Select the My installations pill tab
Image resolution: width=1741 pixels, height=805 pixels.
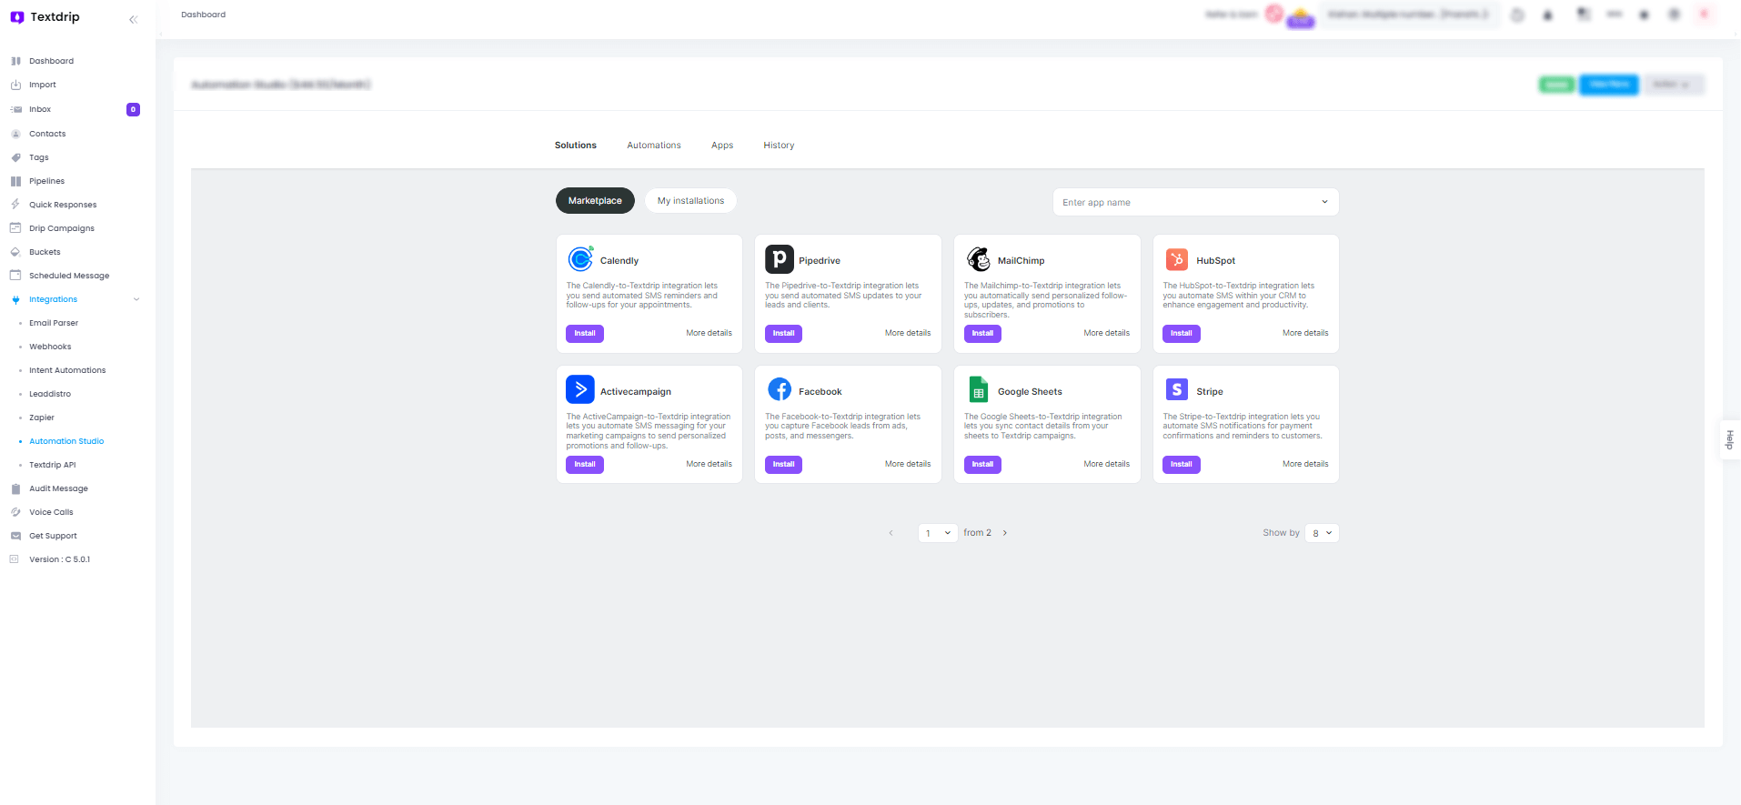tap(690, 201)
